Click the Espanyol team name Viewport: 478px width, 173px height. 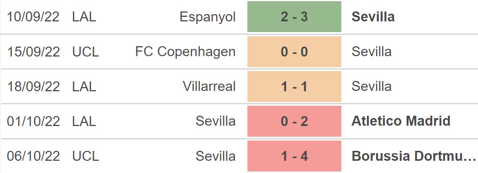(x=208, y=17)
